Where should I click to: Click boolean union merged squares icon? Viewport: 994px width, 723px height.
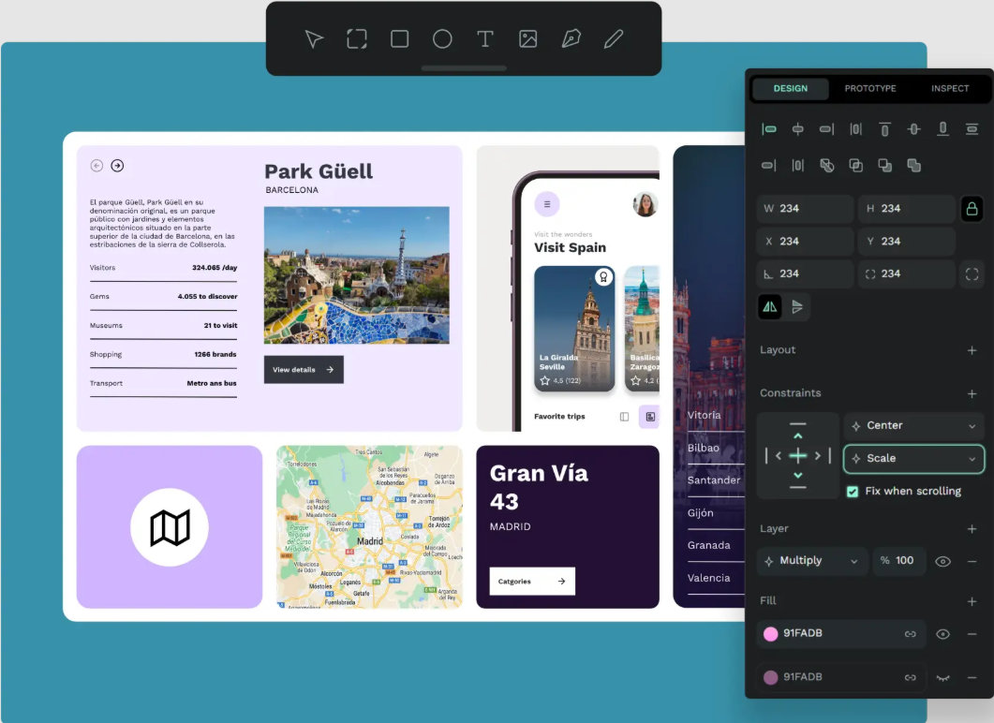point(913,166)
